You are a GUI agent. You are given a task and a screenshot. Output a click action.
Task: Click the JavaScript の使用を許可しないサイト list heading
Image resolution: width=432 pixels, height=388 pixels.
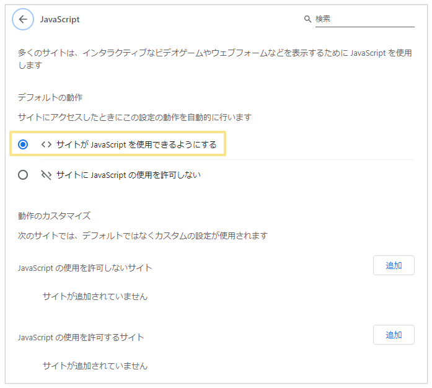[85, 268]
